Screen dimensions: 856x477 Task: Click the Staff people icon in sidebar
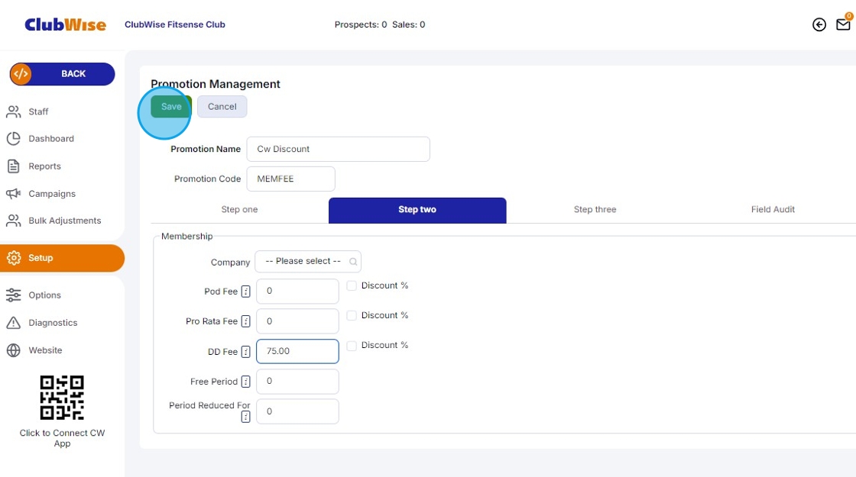point(14,111)
